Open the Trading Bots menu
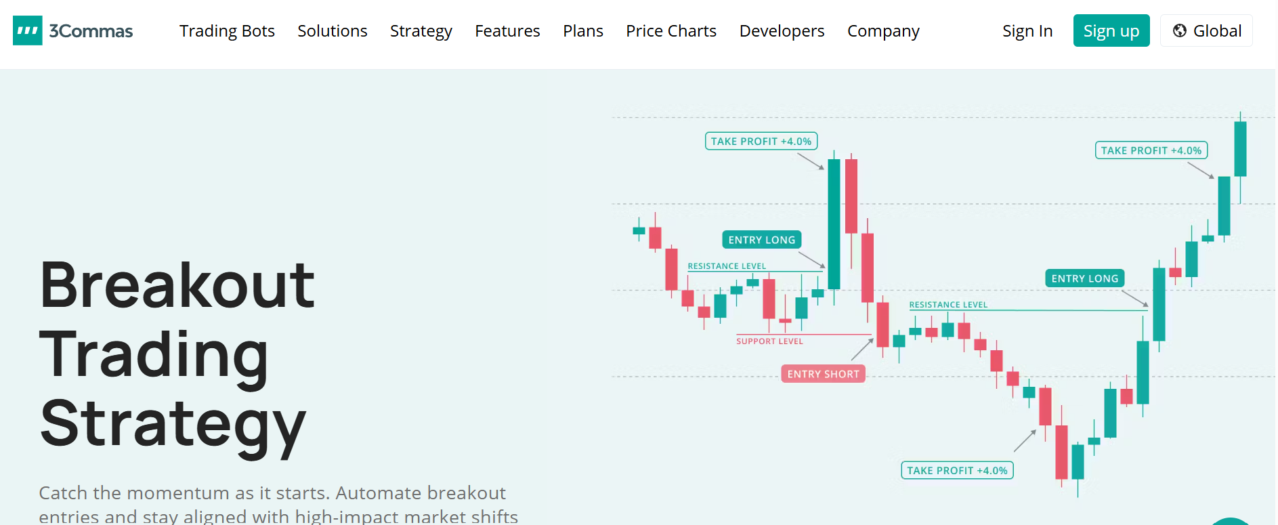1278x525 pixels. (227, 31)
